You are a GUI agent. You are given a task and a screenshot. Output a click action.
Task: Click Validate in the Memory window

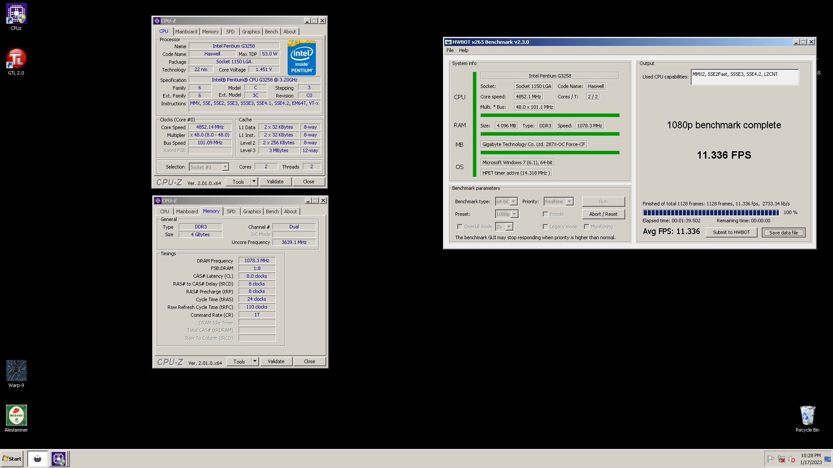pos(276,361)
